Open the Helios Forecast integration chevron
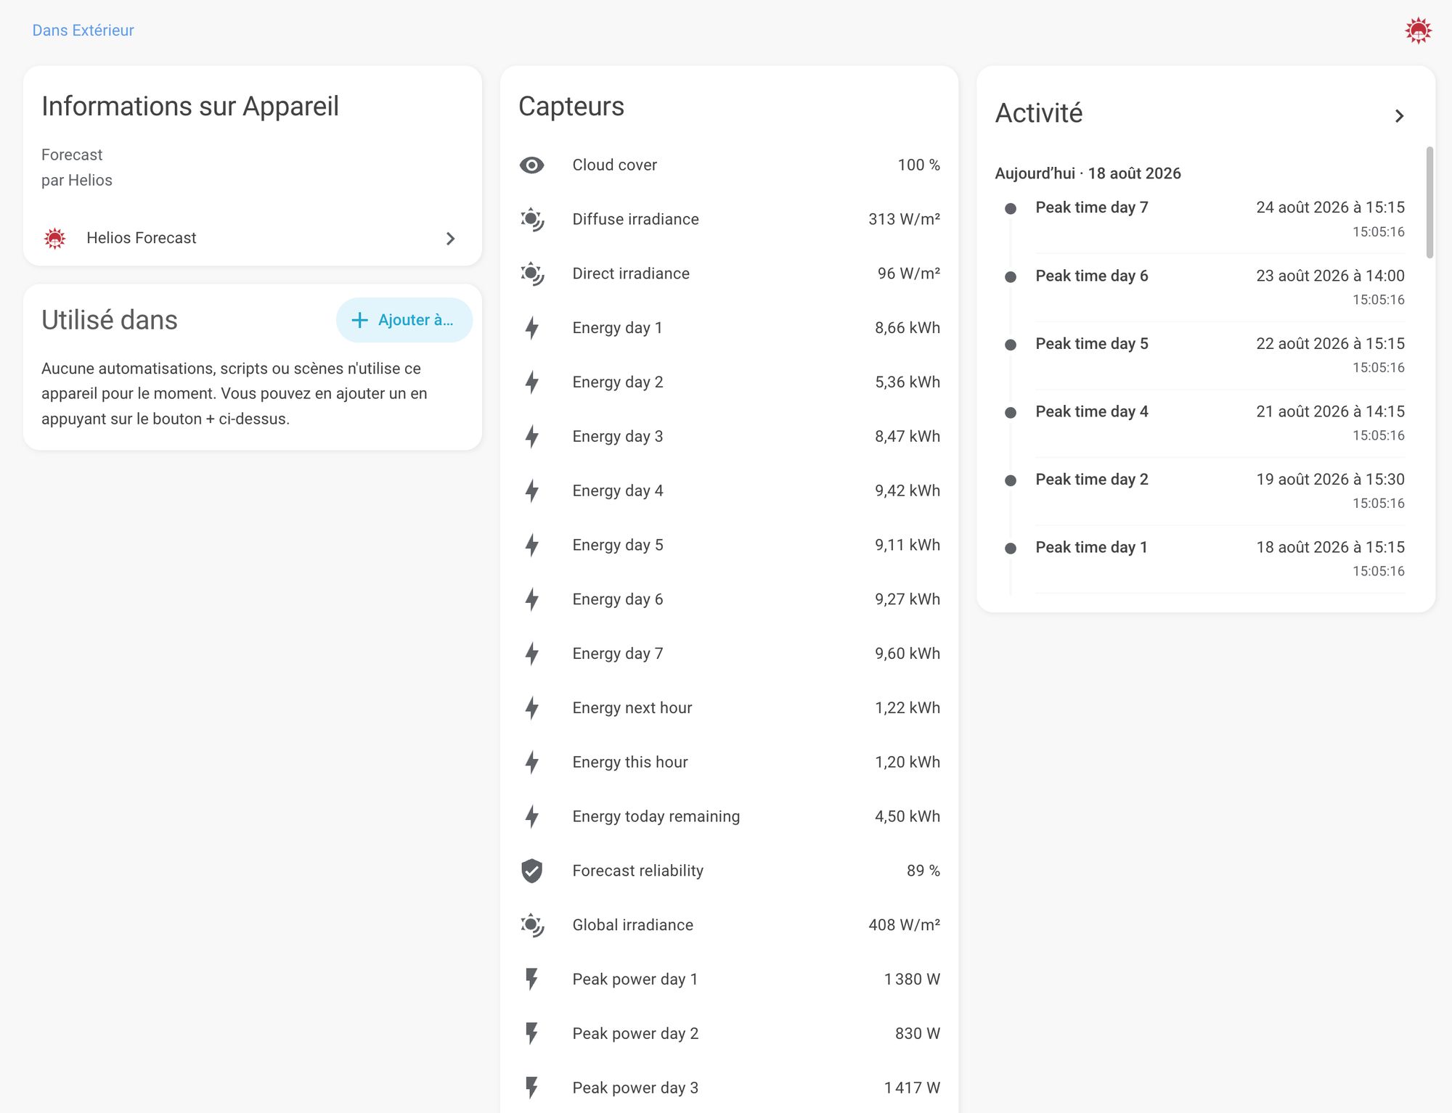This screenshot has width=1452, height=1113. (x=450, y=238)
